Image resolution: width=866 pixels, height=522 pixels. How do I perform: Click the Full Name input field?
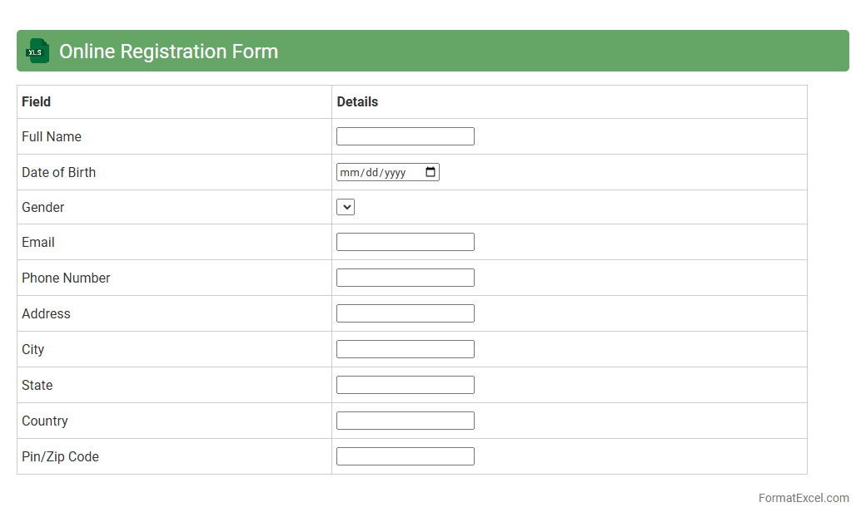[x=406, y=136]
